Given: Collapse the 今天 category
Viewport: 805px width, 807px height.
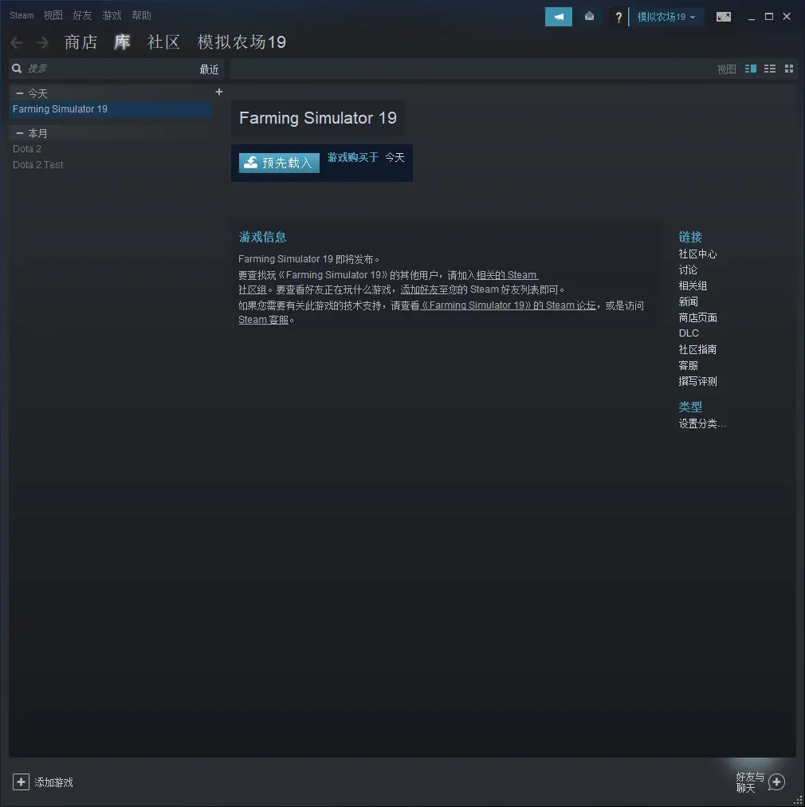Looking at the screenshot, I should coord(20,93).
